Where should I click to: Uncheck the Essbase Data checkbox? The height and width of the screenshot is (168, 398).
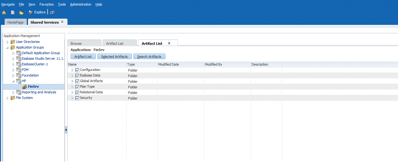click(x=77, y=76)
